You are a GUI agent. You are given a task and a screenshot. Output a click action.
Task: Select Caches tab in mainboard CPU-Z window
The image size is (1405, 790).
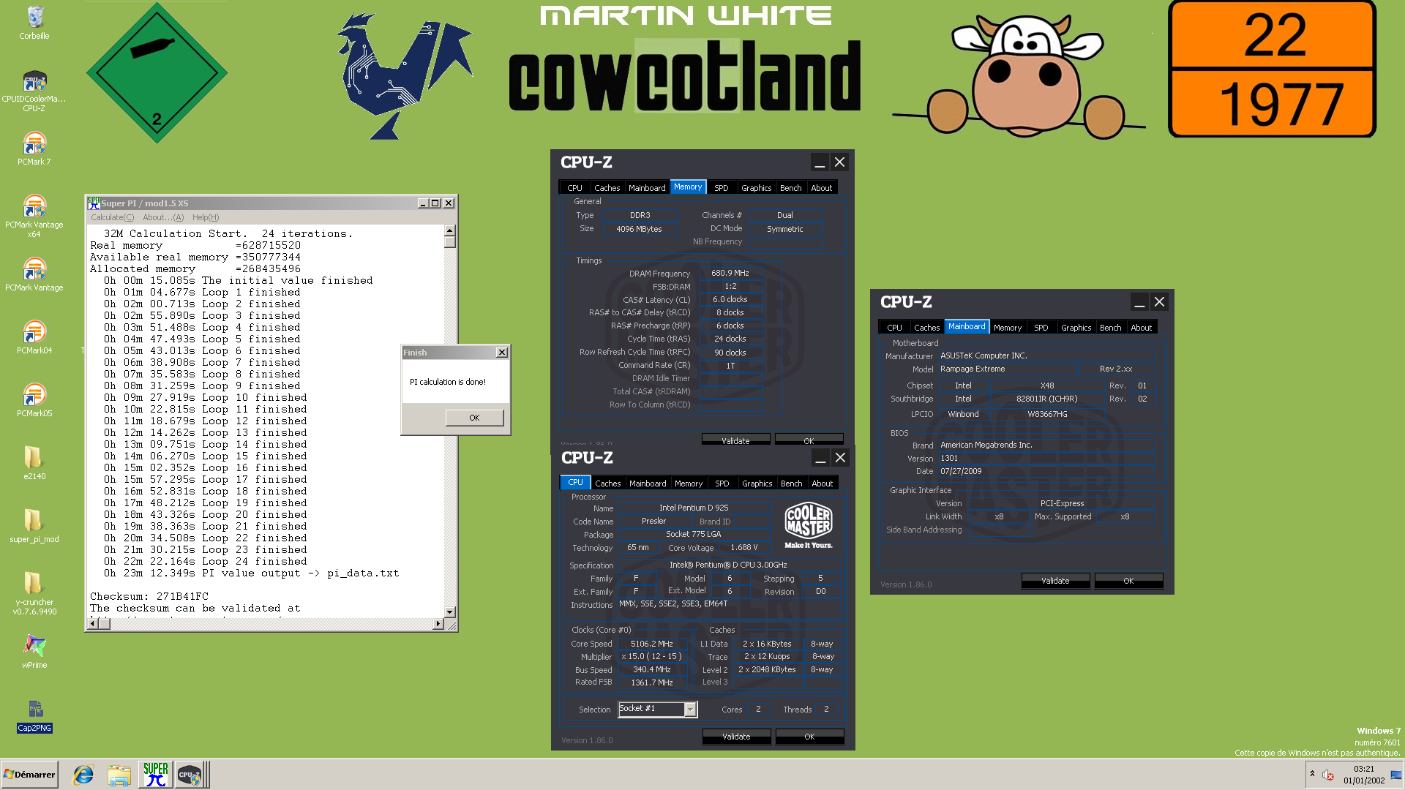tap(926, 328)
